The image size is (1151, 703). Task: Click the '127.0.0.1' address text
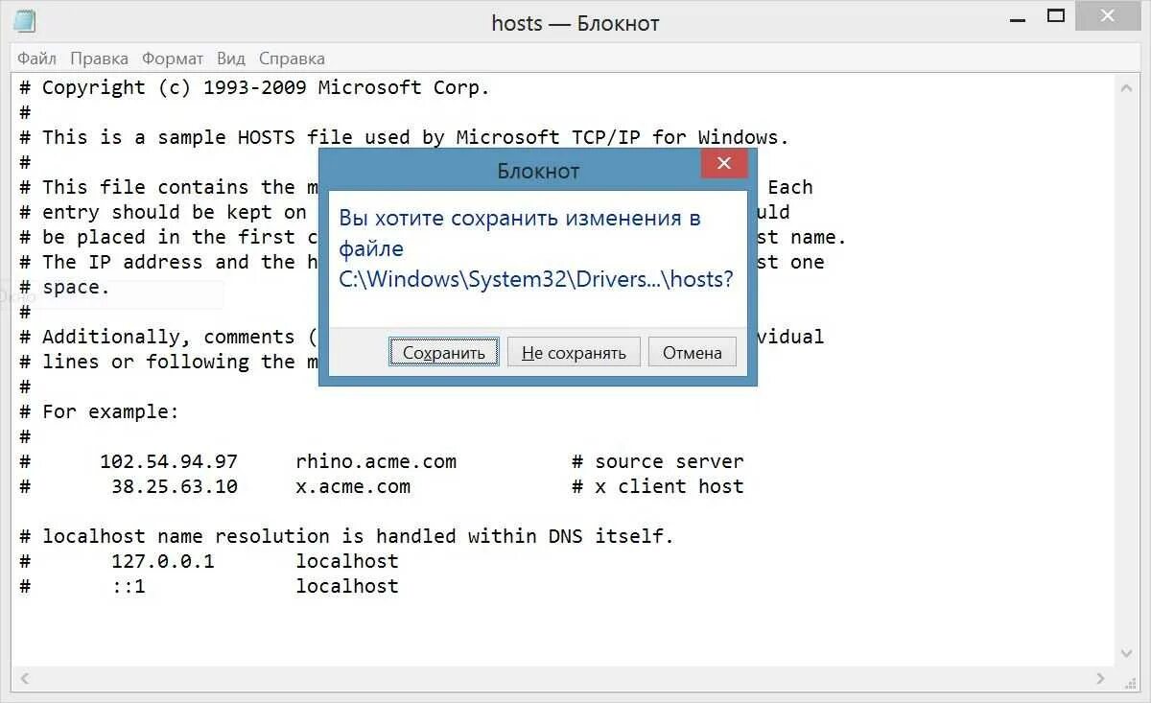pyautogui.click(x=163, y=561)
